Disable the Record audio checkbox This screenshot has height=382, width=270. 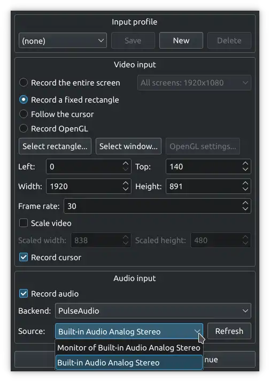24,293
